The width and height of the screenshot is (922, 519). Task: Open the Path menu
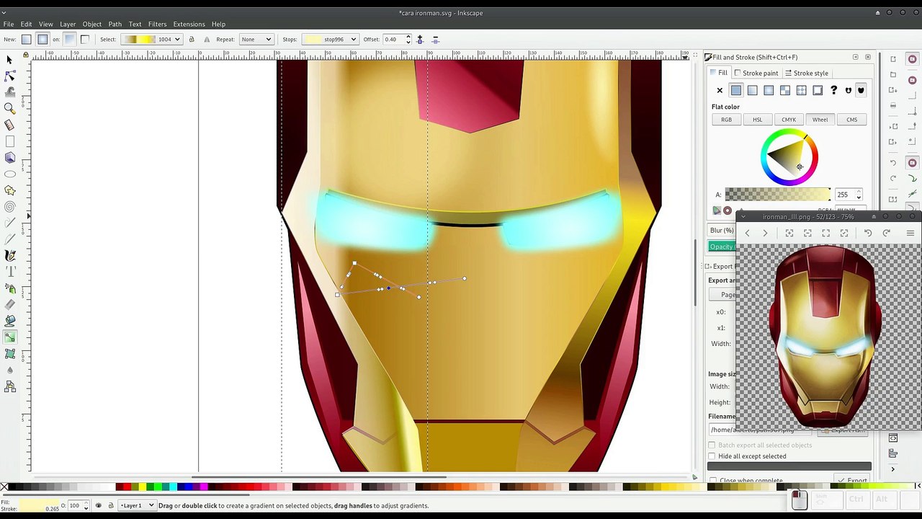[115, 24]
